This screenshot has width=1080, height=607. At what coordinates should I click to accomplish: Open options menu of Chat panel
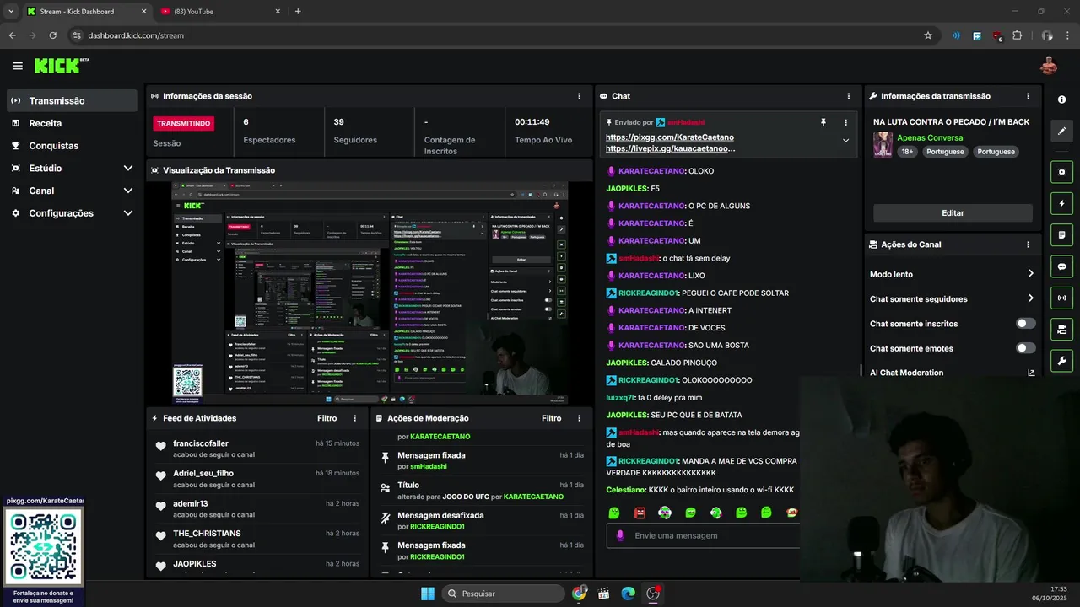(849, 96)
